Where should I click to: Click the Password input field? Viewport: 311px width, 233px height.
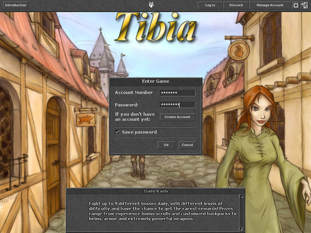tap(177, 105)
